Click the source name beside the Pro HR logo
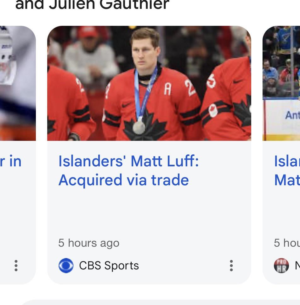This screenshot has width=300, height=305. (x=297, y=266)
